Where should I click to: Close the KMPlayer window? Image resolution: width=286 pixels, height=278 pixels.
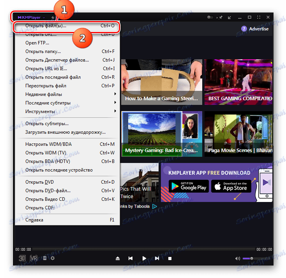pos(268,17)
